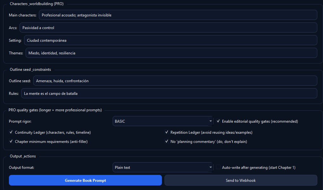Open the Prompt rigor dropdown set to BASIC
323x190 pixels.
point(163,121)
